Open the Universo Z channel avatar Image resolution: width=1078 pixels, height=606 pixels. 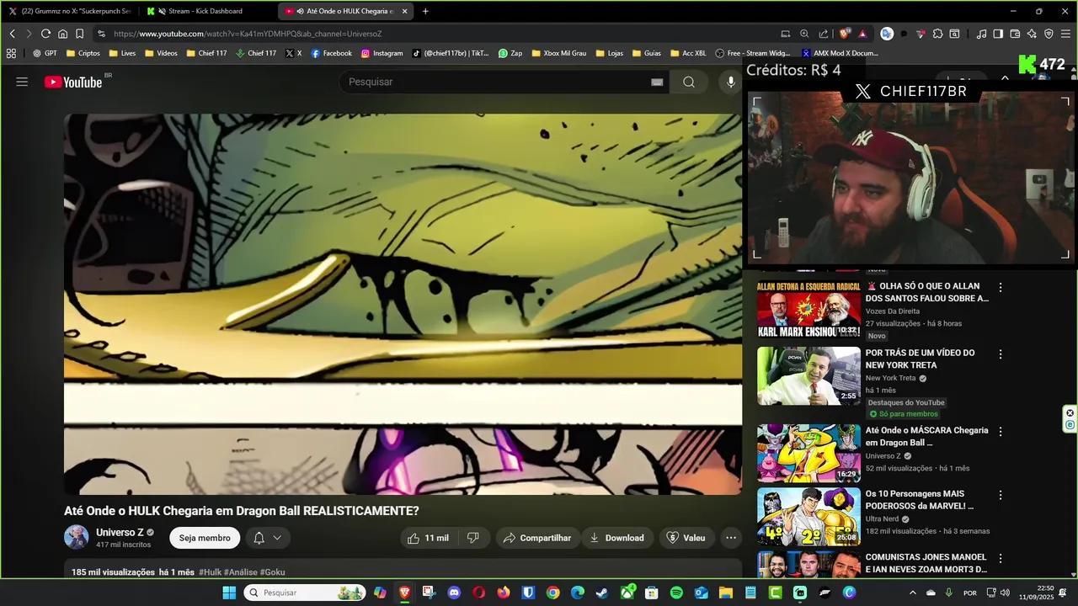pyautogui.click(x=77, y=537)
